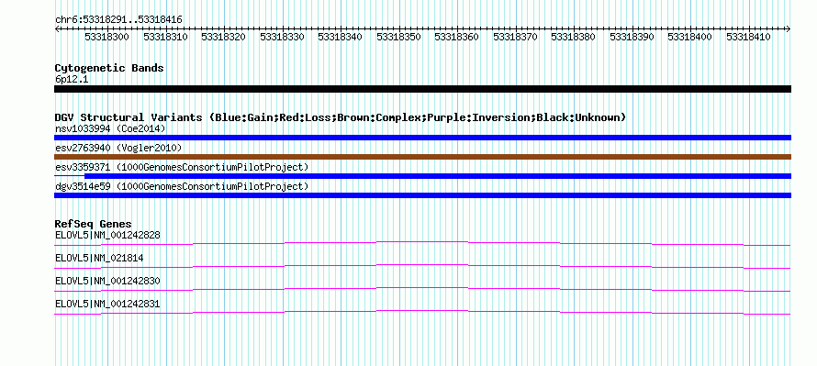
Task: Click the brown esv2763940 complex variant bar
Action: (x=422, y=157)
